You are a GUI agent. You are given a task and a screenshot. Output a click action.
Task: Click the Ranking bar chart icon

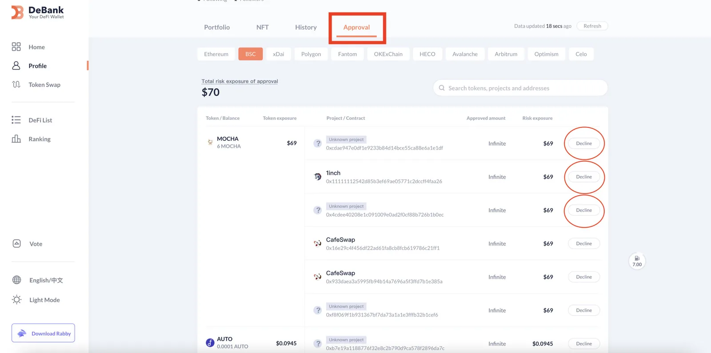point(16,139)
